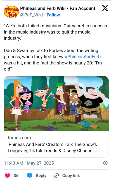This screenshot has height=180, width=113.
Task: Open the #PhineasAndFerb hashtag
Action: coord(83,57)
